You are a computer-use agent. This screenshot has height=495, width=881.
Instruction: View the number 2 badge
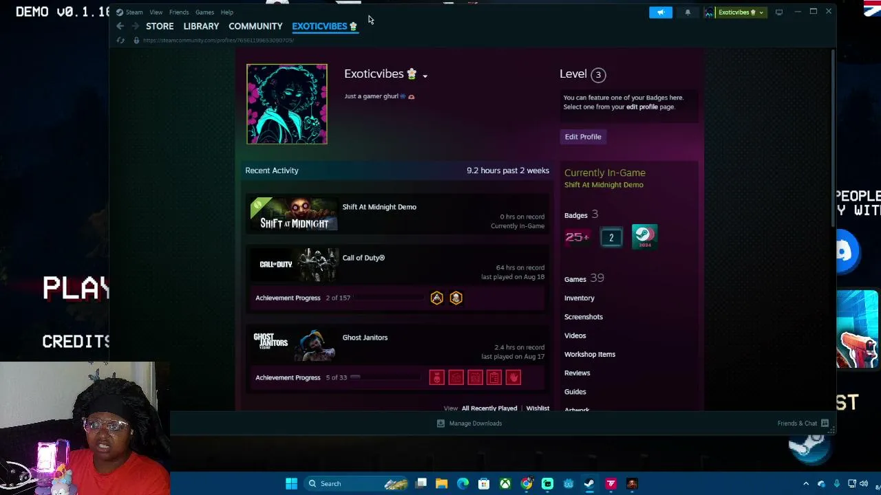[611, 237]
